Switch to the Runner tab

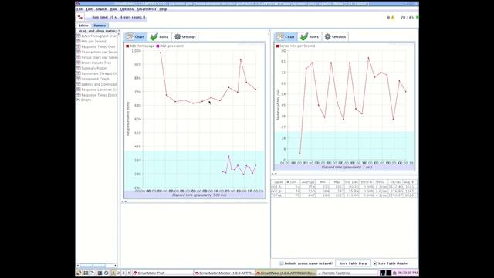(x=100, y=25)
